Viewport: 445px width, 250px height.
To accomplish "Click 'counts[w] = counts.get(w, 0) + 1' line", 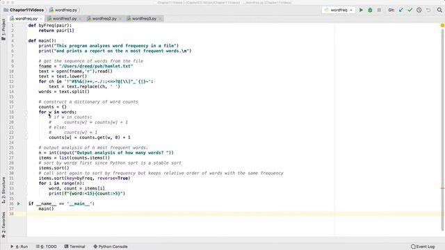I will coord(90,137).
